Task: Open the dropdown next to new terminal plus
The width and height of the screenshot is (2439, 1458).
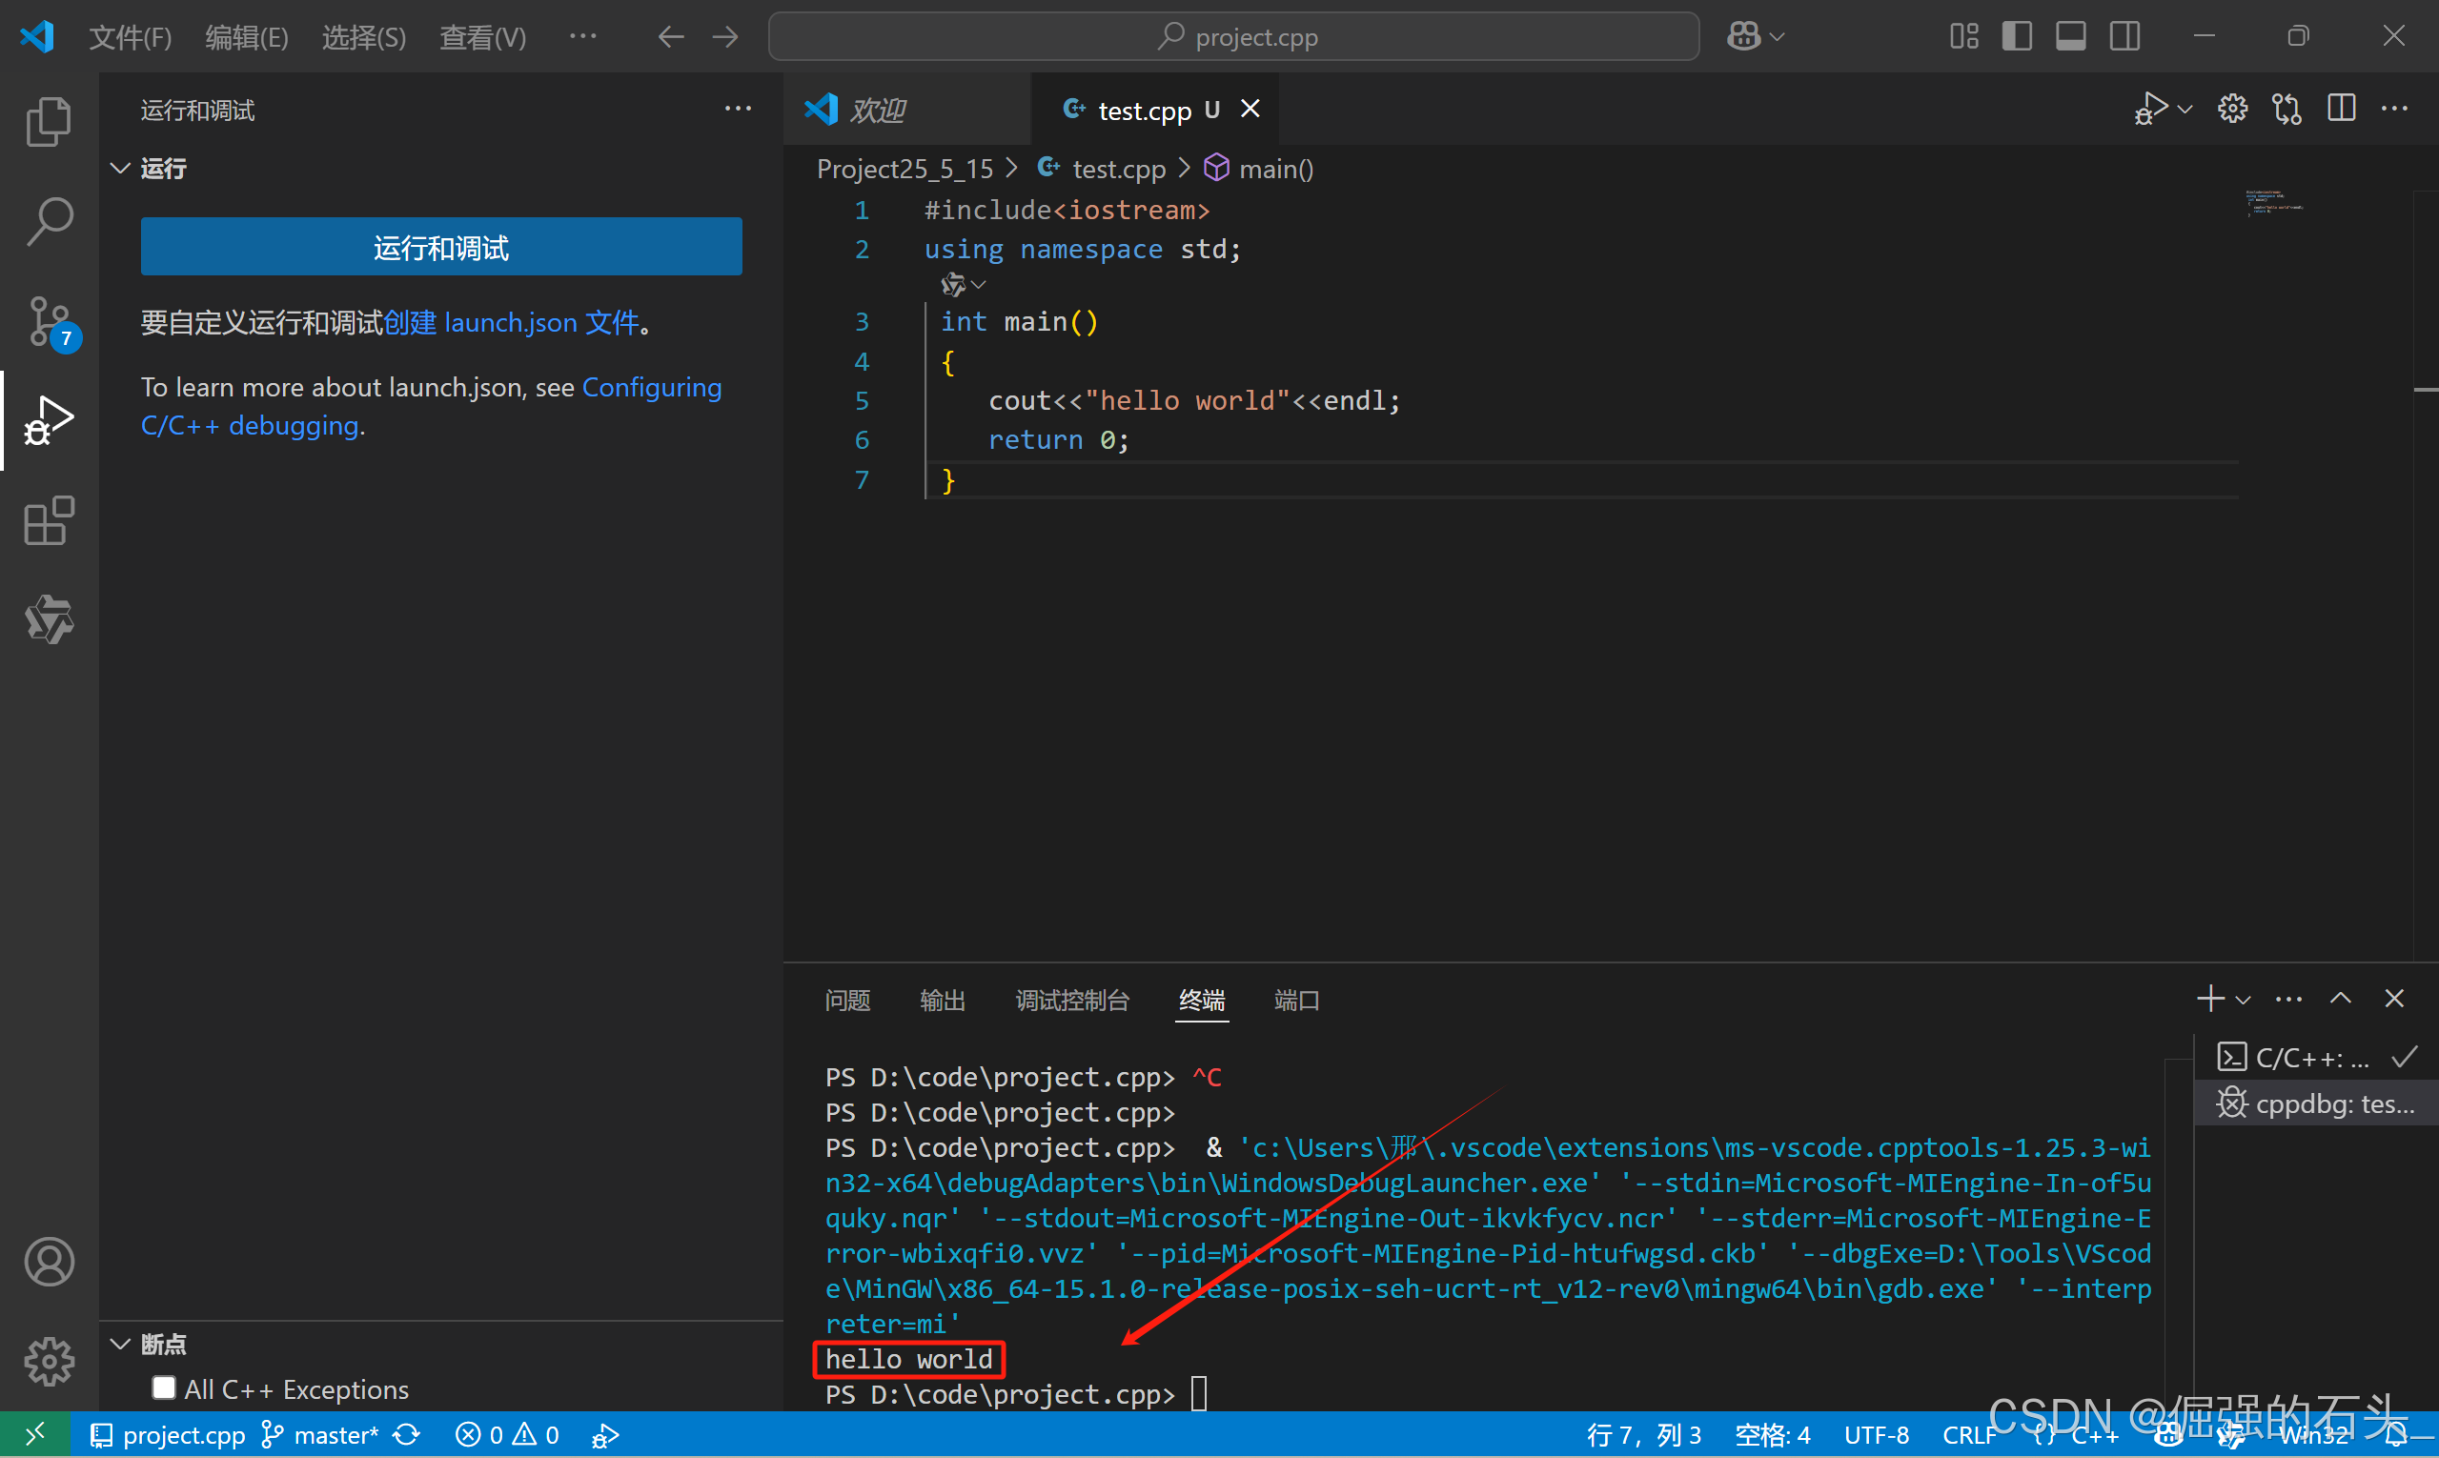Action: tap(2244, 1001)
